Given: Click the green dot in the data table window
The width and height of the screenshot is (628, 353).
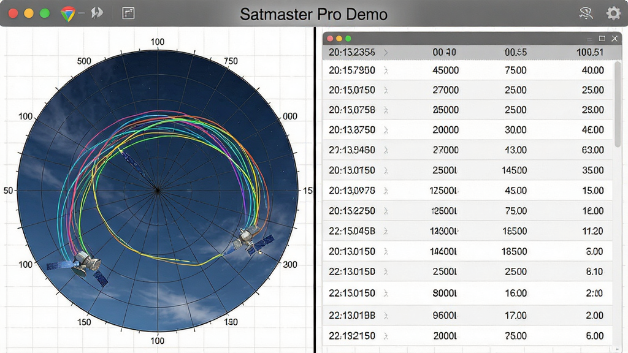Looking at the screenshot, I should [348, 39].
